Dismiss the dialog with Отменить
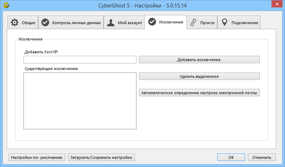This screenshot has height=167, width=285. (261, 157)
